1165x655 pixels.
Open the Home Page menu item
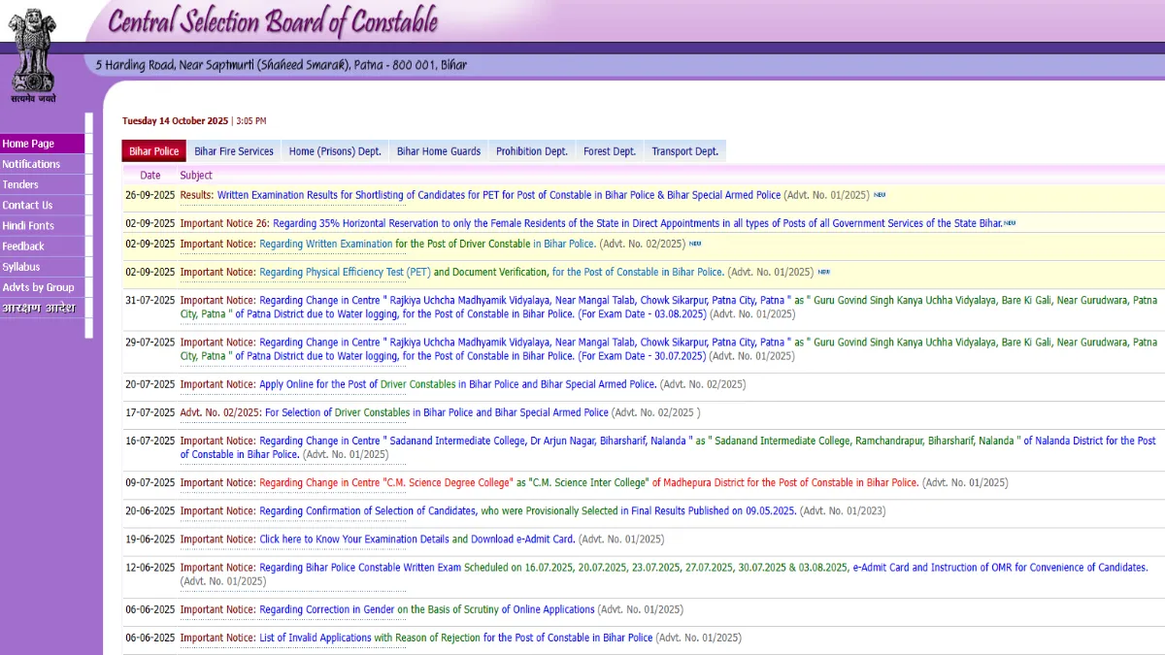click(x=42, y=144)
